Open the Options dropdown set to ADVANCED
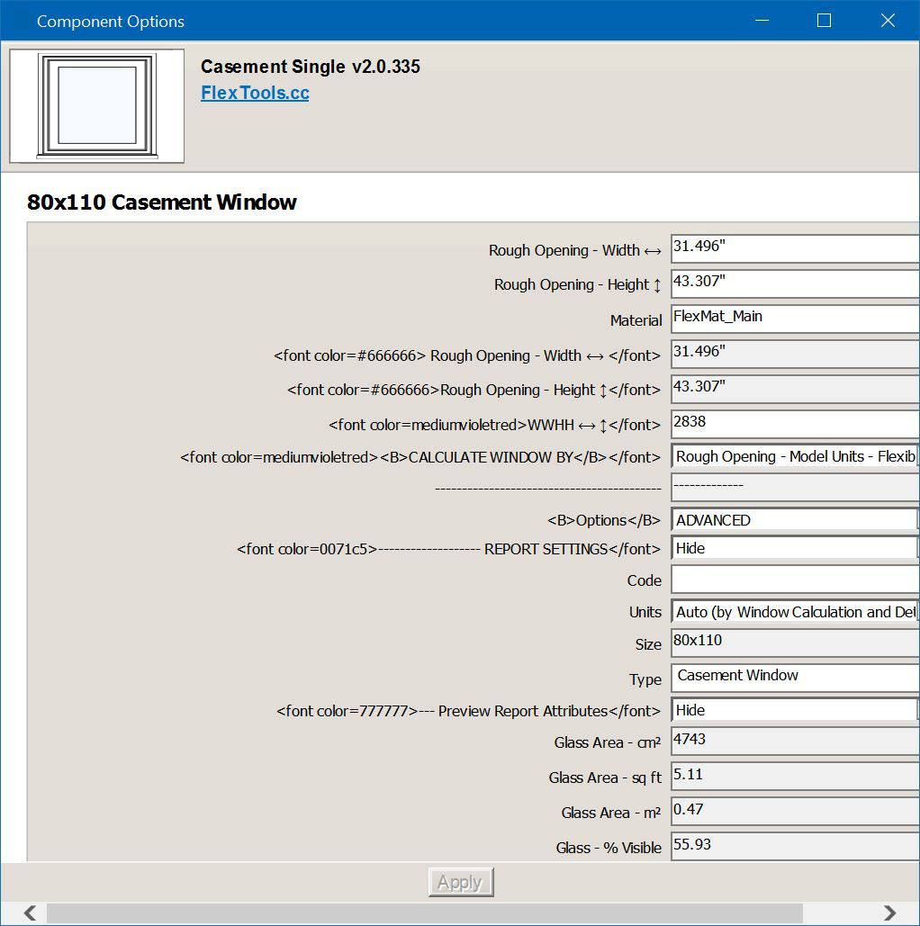The width and height of the screenshot is (920, 926). pyautogui.click(x=794, y=520)
